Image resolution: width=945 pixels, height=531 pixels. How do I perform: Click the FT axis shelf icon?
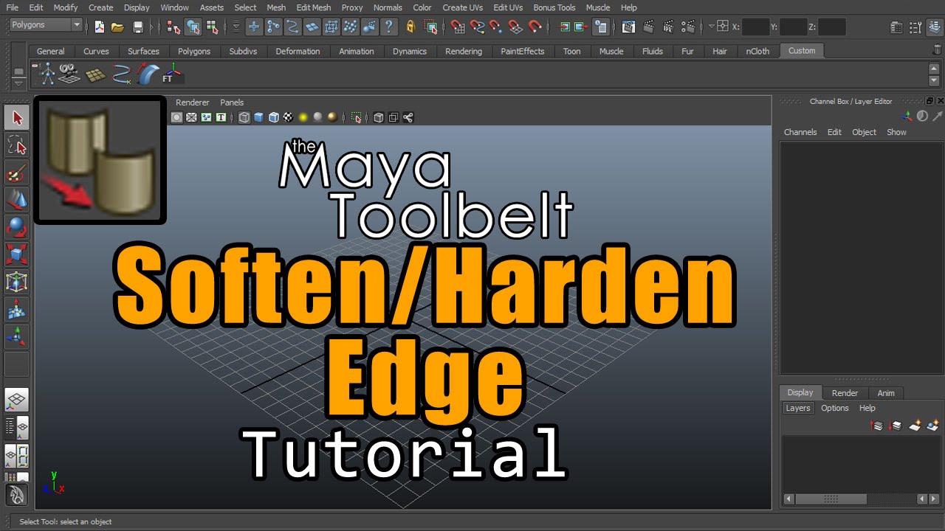tap(172, 73)
